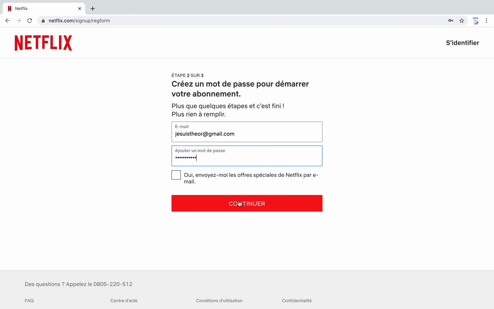Image resolution: width=494 pixels, height=309 pixels.
Task: Click the browser forward arrow
Action: click(x=19, y=21)
